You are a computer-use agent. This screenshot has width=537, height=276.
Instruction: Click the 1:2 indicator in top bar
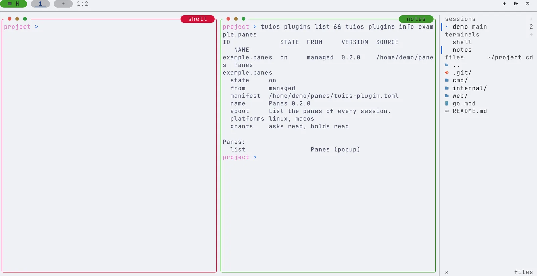click(82, 4)
